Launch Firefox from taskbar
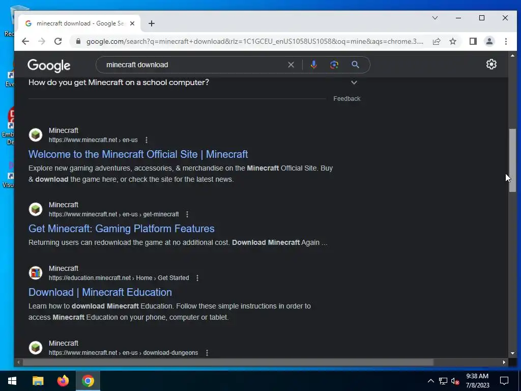This screenshot has width=521, height=391. point(63,381)
